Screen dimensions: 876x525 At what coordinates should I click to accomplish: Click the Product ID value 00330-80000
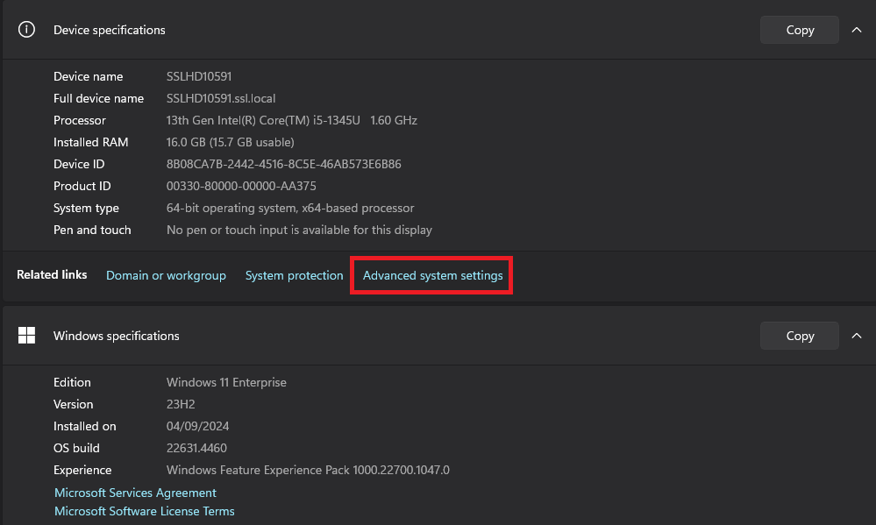[x=241, y=186]
